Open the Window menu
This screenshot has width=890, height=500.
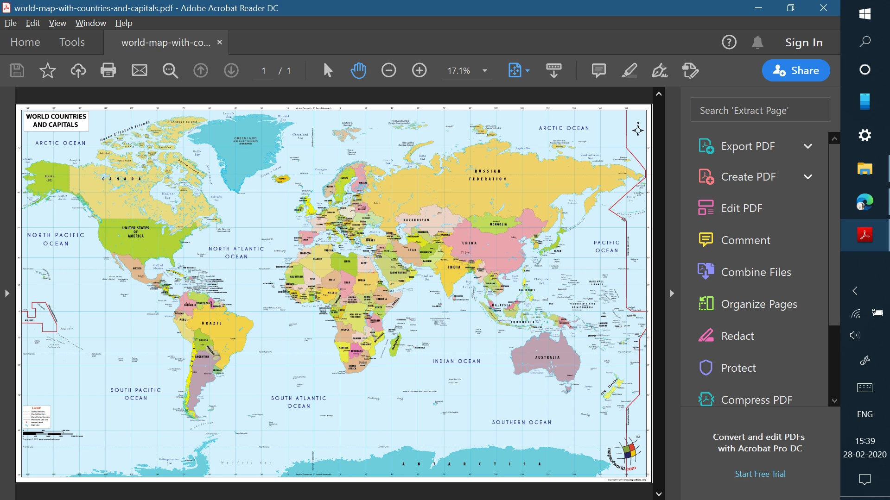pos(90,23)
